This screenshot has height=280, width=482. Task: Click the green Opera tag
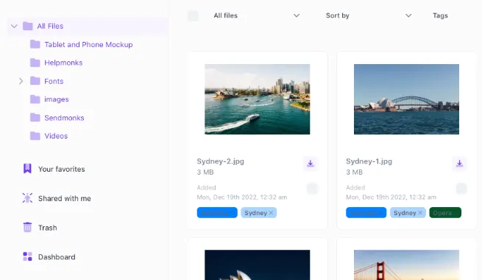click(x=445, y=213)
